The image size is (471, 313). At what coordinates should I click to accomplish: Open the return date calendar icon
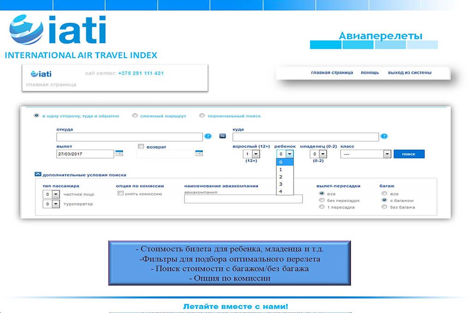(x=199, y=153)
